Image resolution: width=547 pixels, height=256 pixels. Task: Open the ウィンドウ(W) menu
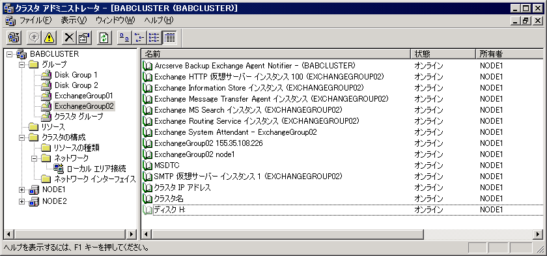coord(115,21)
